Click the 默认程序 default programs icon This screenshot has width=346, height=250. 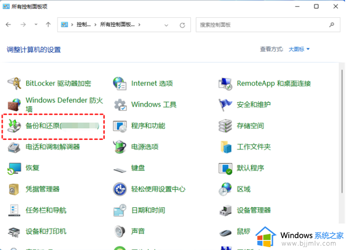pyautogui.click(x=225, y=168)
